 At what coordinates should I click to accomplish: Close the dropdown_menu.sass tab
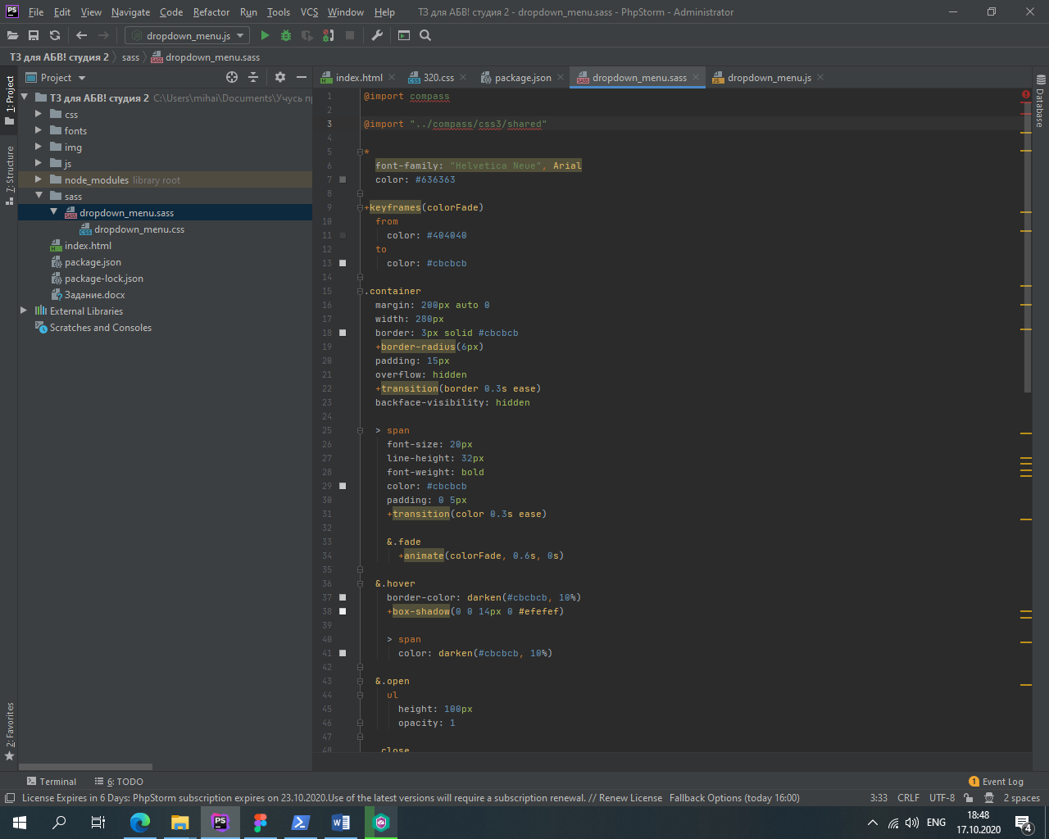tap(696, 77)
